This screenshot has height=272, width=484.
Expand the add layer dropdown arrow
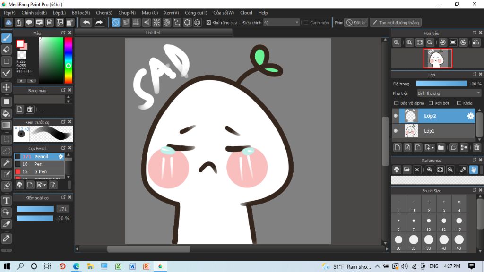433,148
